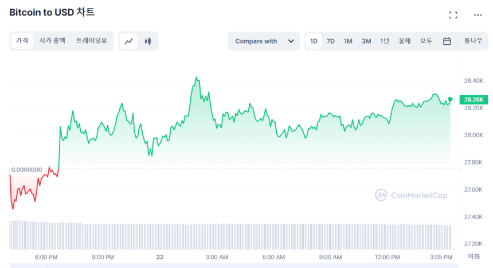Choose the 1년 one-year range
This screenshot has height=268, width=493.
(384, 41)
